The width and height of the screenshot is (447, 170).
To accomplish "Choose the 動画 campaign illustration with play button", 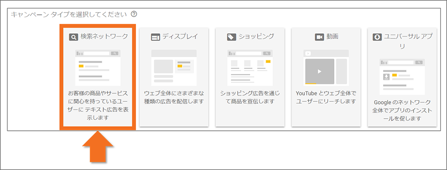I will (326, 68).
